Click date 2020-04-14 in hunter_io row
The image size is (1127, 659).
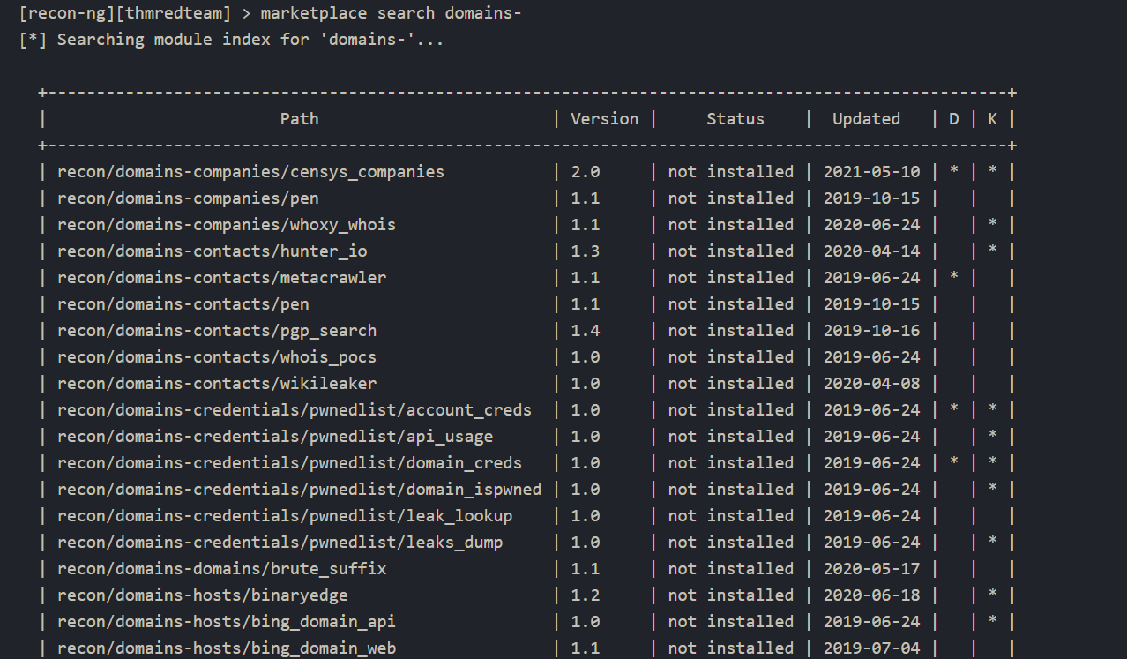(x=871, y=251)
